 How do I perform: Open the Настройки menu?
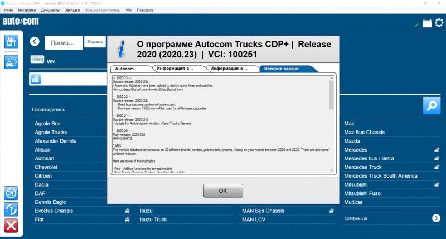pyautogui.click(x=27, y=10)
